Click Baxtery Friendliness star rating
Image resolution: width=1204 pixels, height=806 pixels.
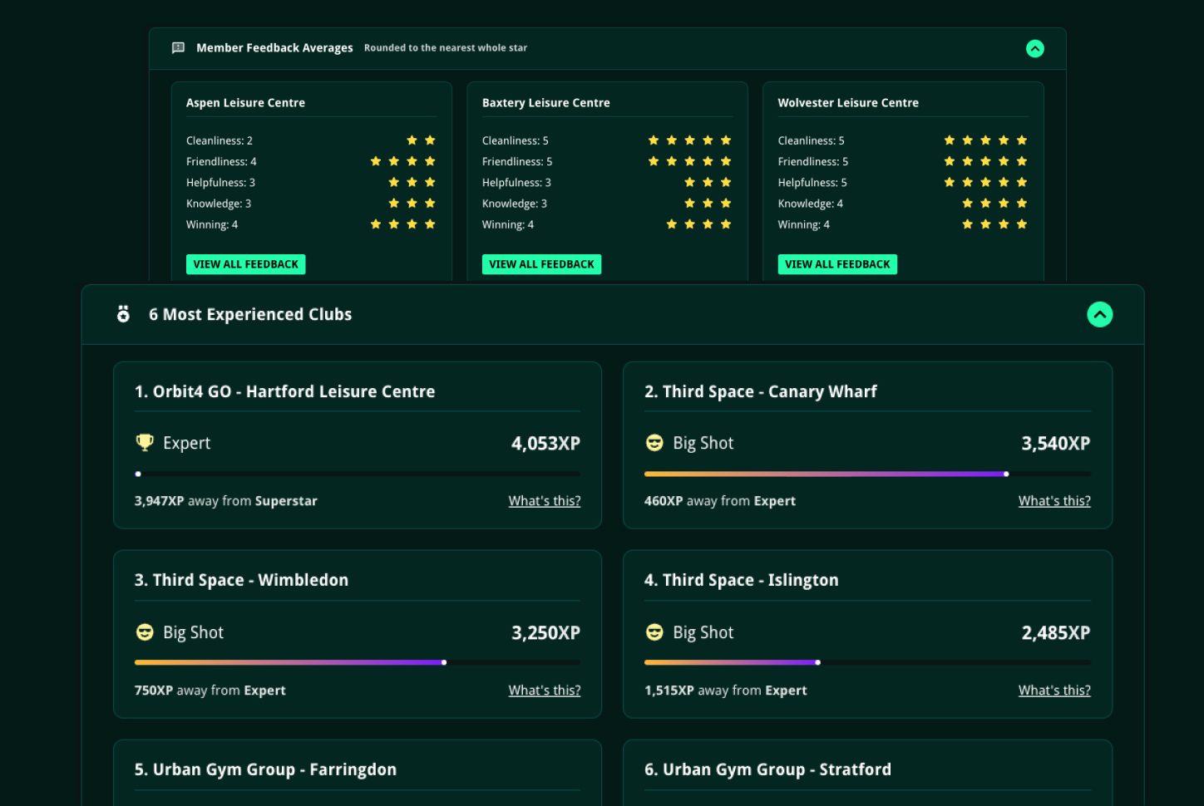689,161
